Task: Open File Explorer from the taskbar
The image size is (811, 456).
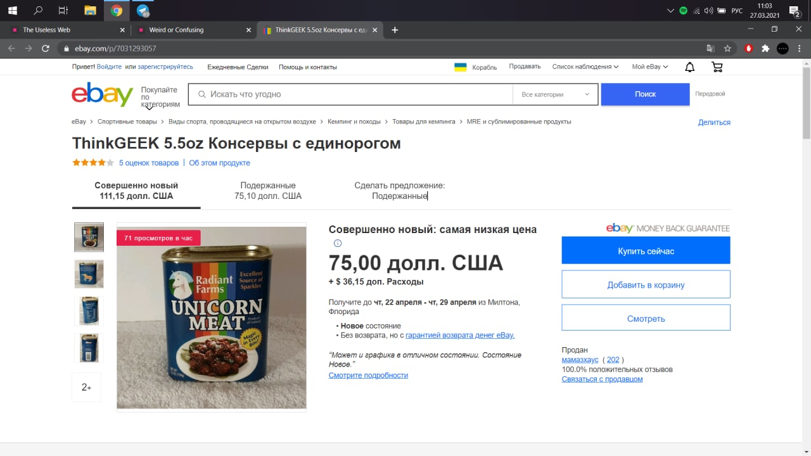Action: (90, 10)
